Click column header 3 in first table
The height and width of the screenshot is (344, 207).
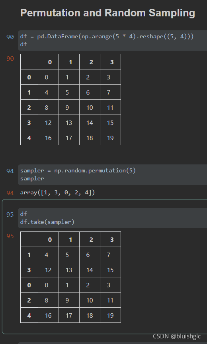coord(111,62)
